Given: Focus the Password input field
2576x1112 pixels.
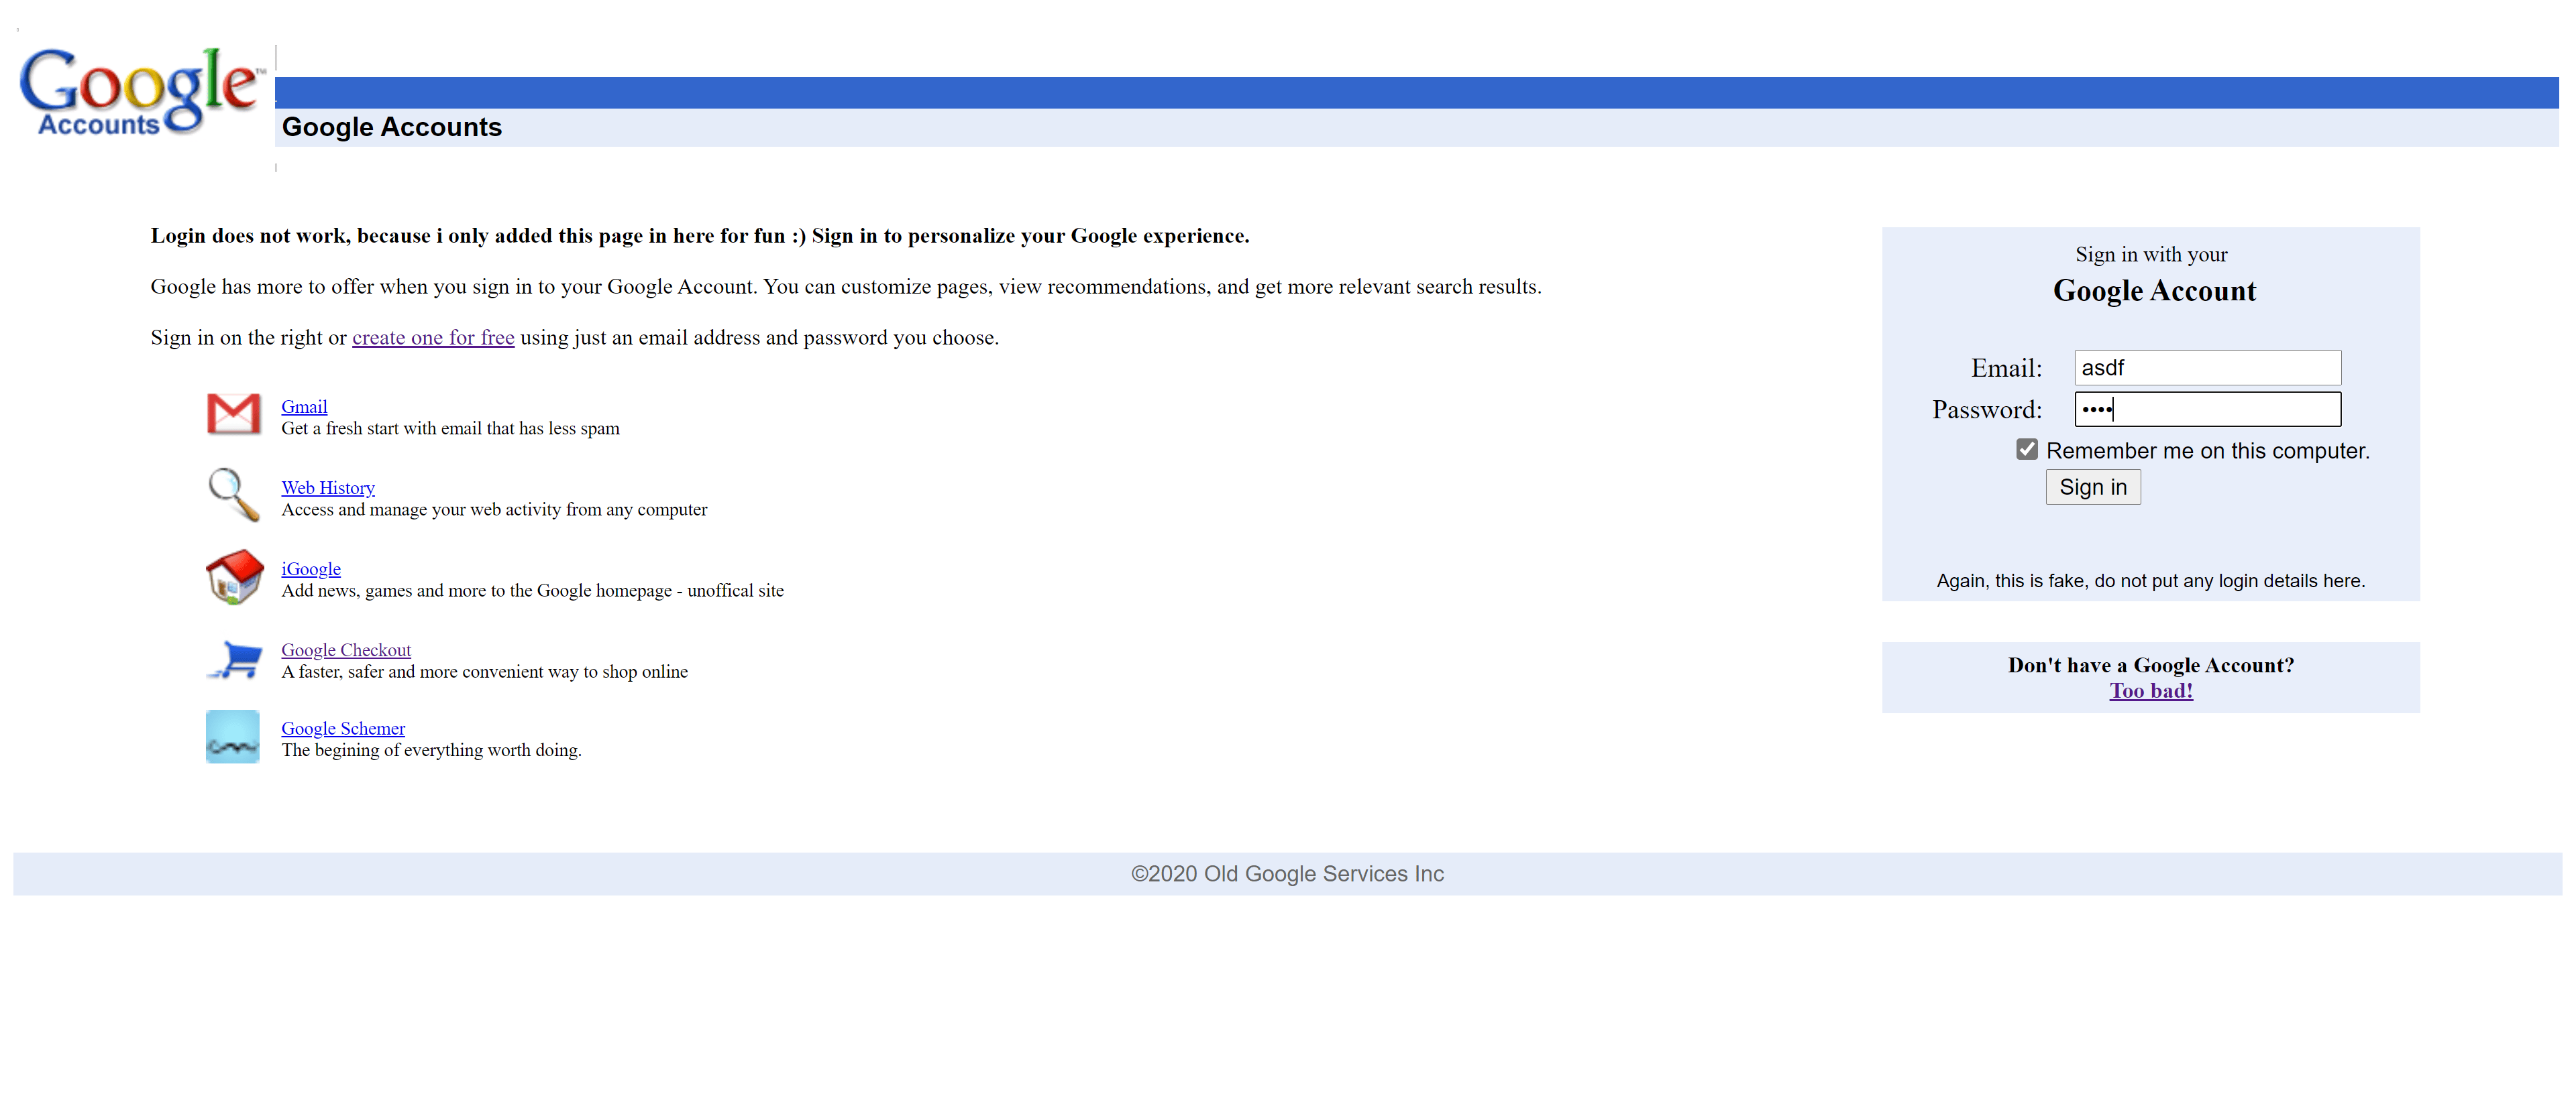Looking at the screenshot, I should tap(2207, 409).
